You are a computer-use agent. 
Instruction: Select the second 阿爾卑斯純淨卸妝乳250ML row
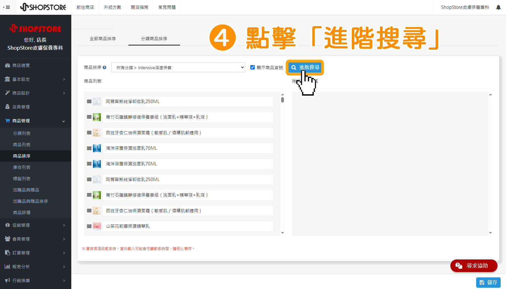[x=188, y=180]
